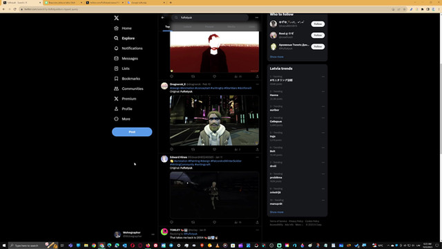Image resolution: width=442 pixels, height=249 pixels.
Task: Repost the Dragnerok_X post
Action: (x=193, y=149)
